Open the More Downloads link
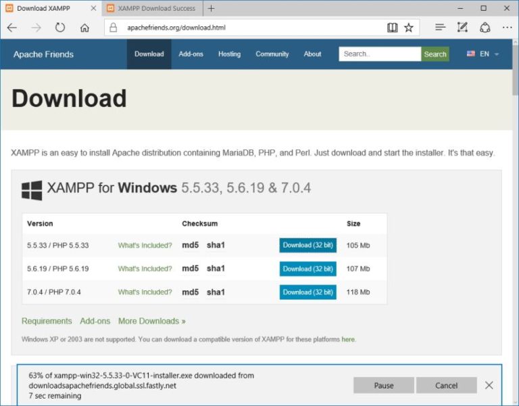This screenshot has height=406, width=519. [152, 321]
